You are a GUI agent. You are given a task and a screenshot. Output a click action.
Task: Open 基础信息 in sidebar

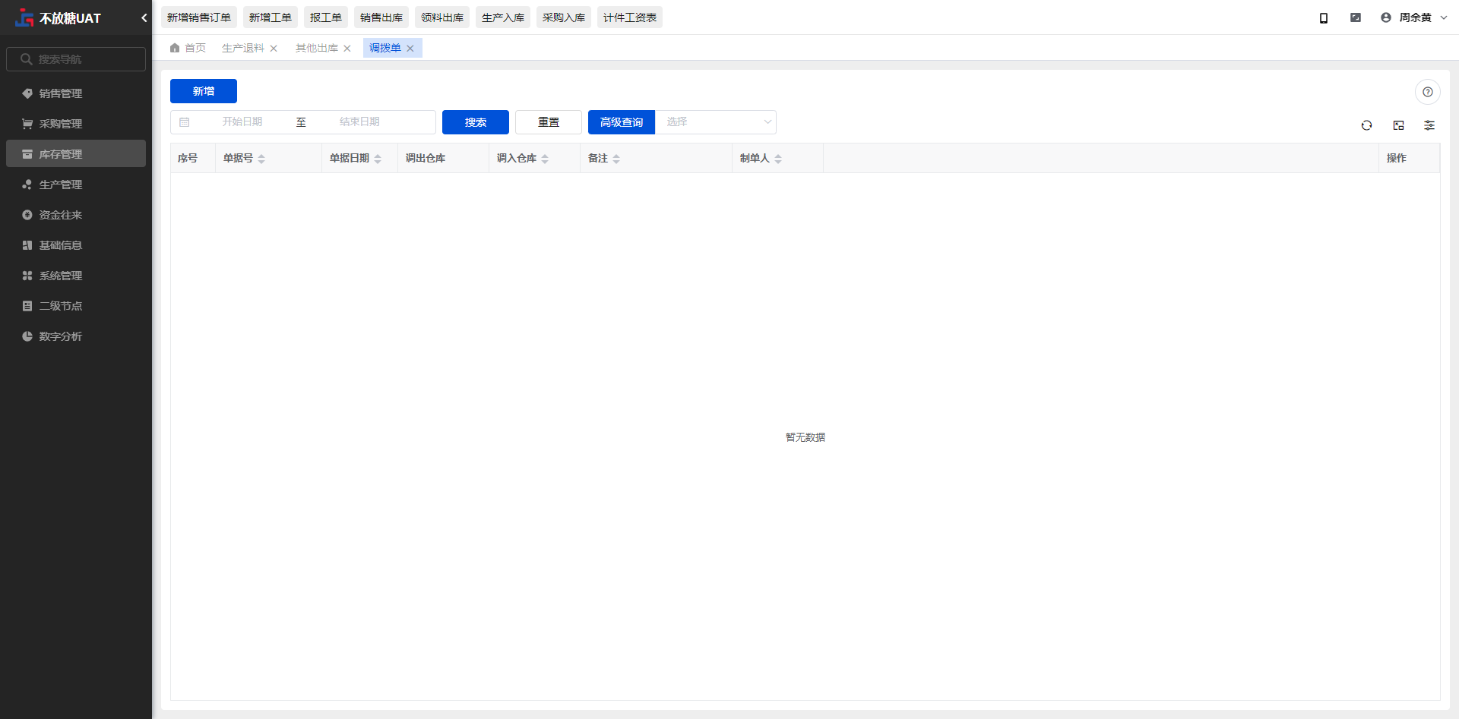[76, 245]
